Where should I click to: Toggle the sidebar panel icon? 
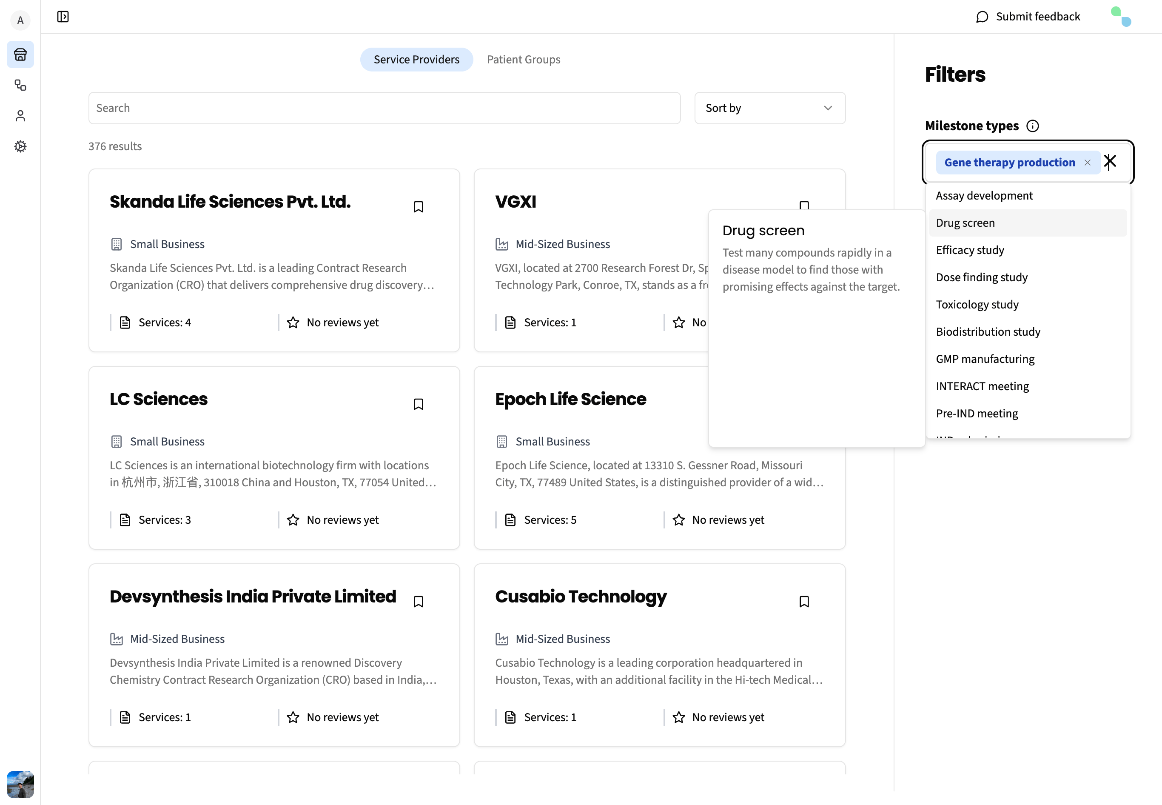pyautogui.click(x=63, y=17)
